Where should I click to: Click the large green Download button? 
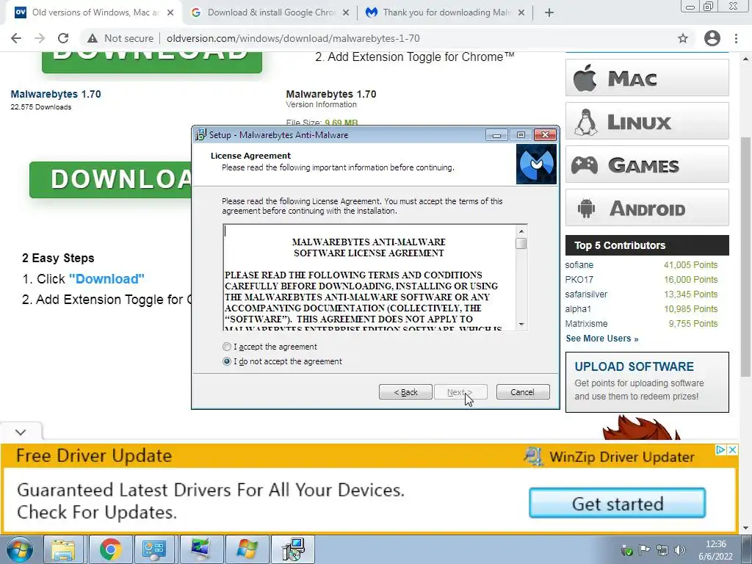click(x=112, y=179)
